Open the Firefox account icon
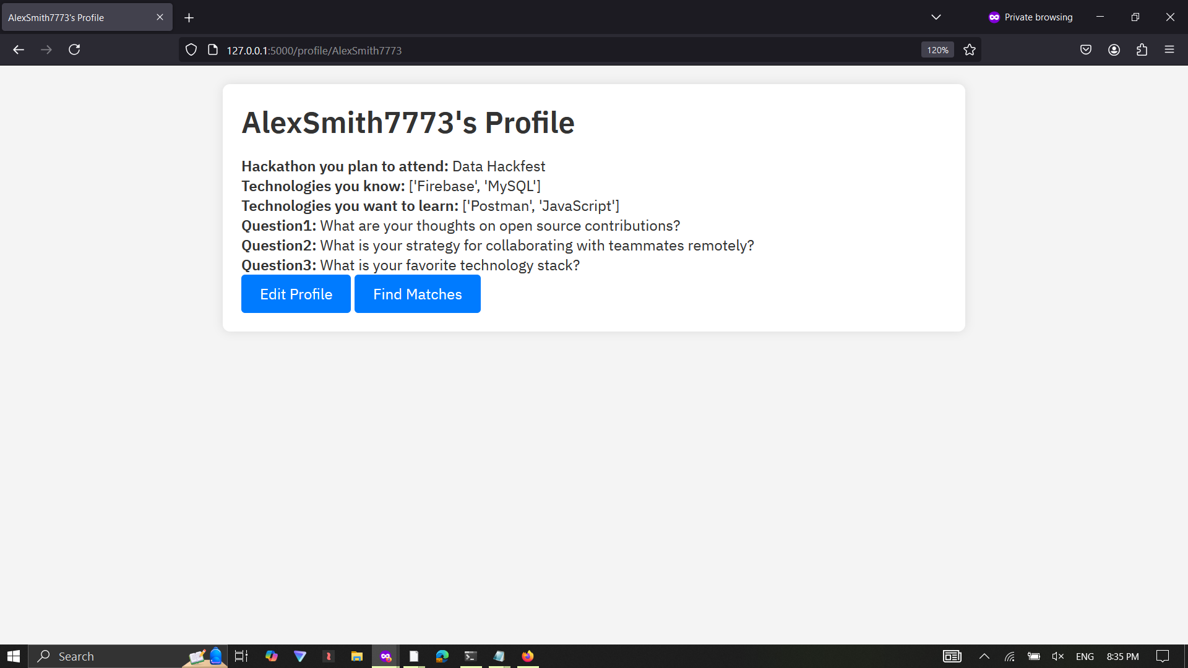1188x668 pixels. [1114, 49]
